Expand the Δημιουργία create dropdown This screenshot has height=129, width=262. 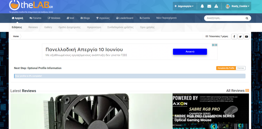[184, 6]
